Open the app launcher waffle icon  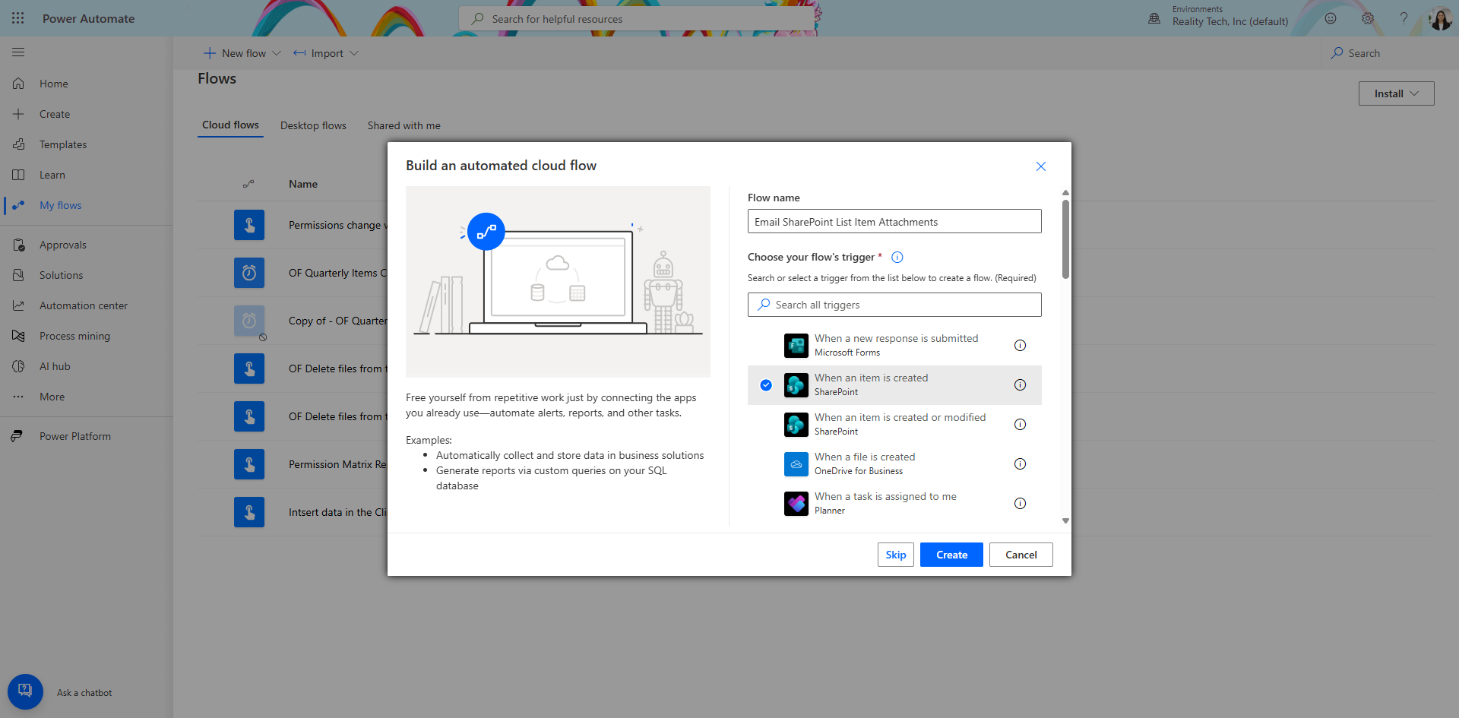coord(18,18)
